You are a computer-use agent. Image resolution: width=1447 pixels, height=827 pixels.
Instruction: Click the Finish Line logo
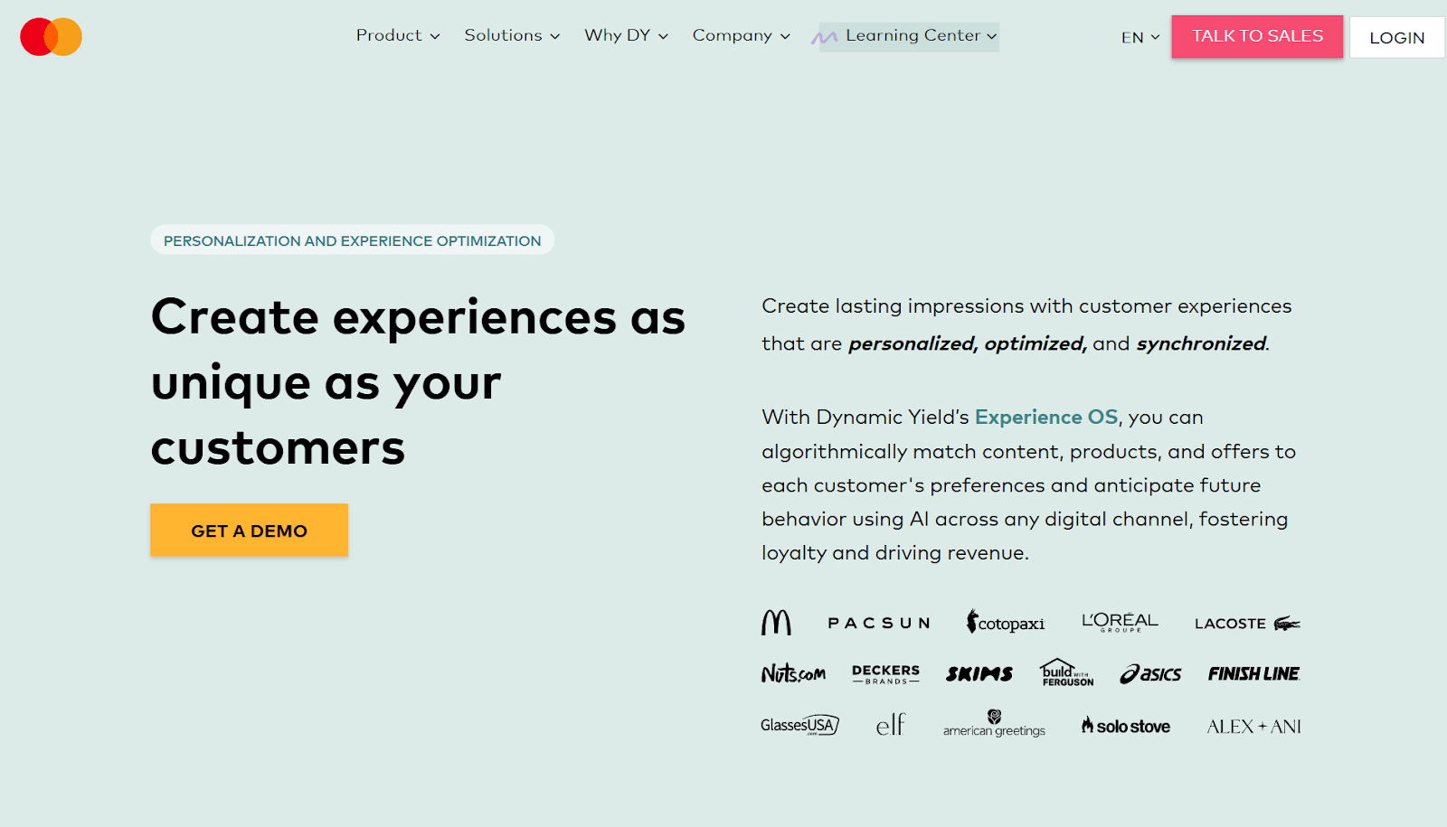click(x=1253, y=673)
